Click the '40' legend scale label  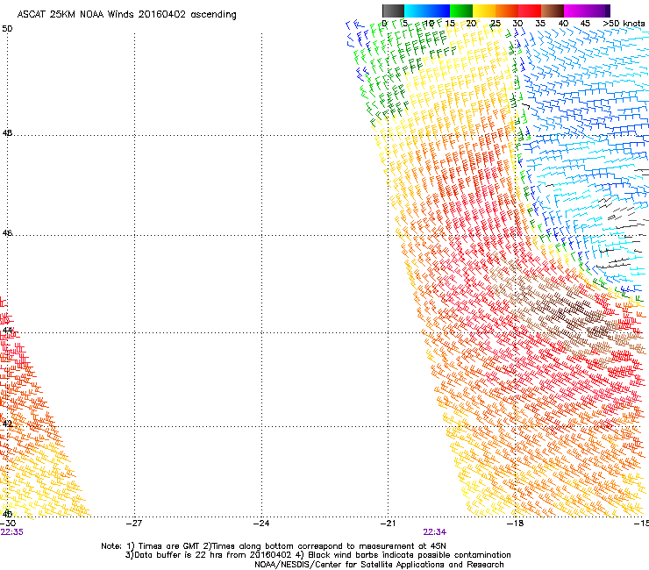[563, 24]
